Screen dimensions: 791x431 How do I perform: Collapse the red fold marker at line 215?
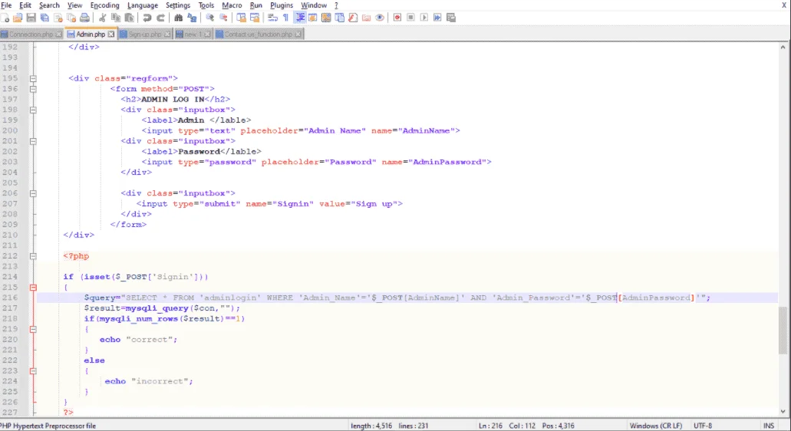click(x=33, y=288)
